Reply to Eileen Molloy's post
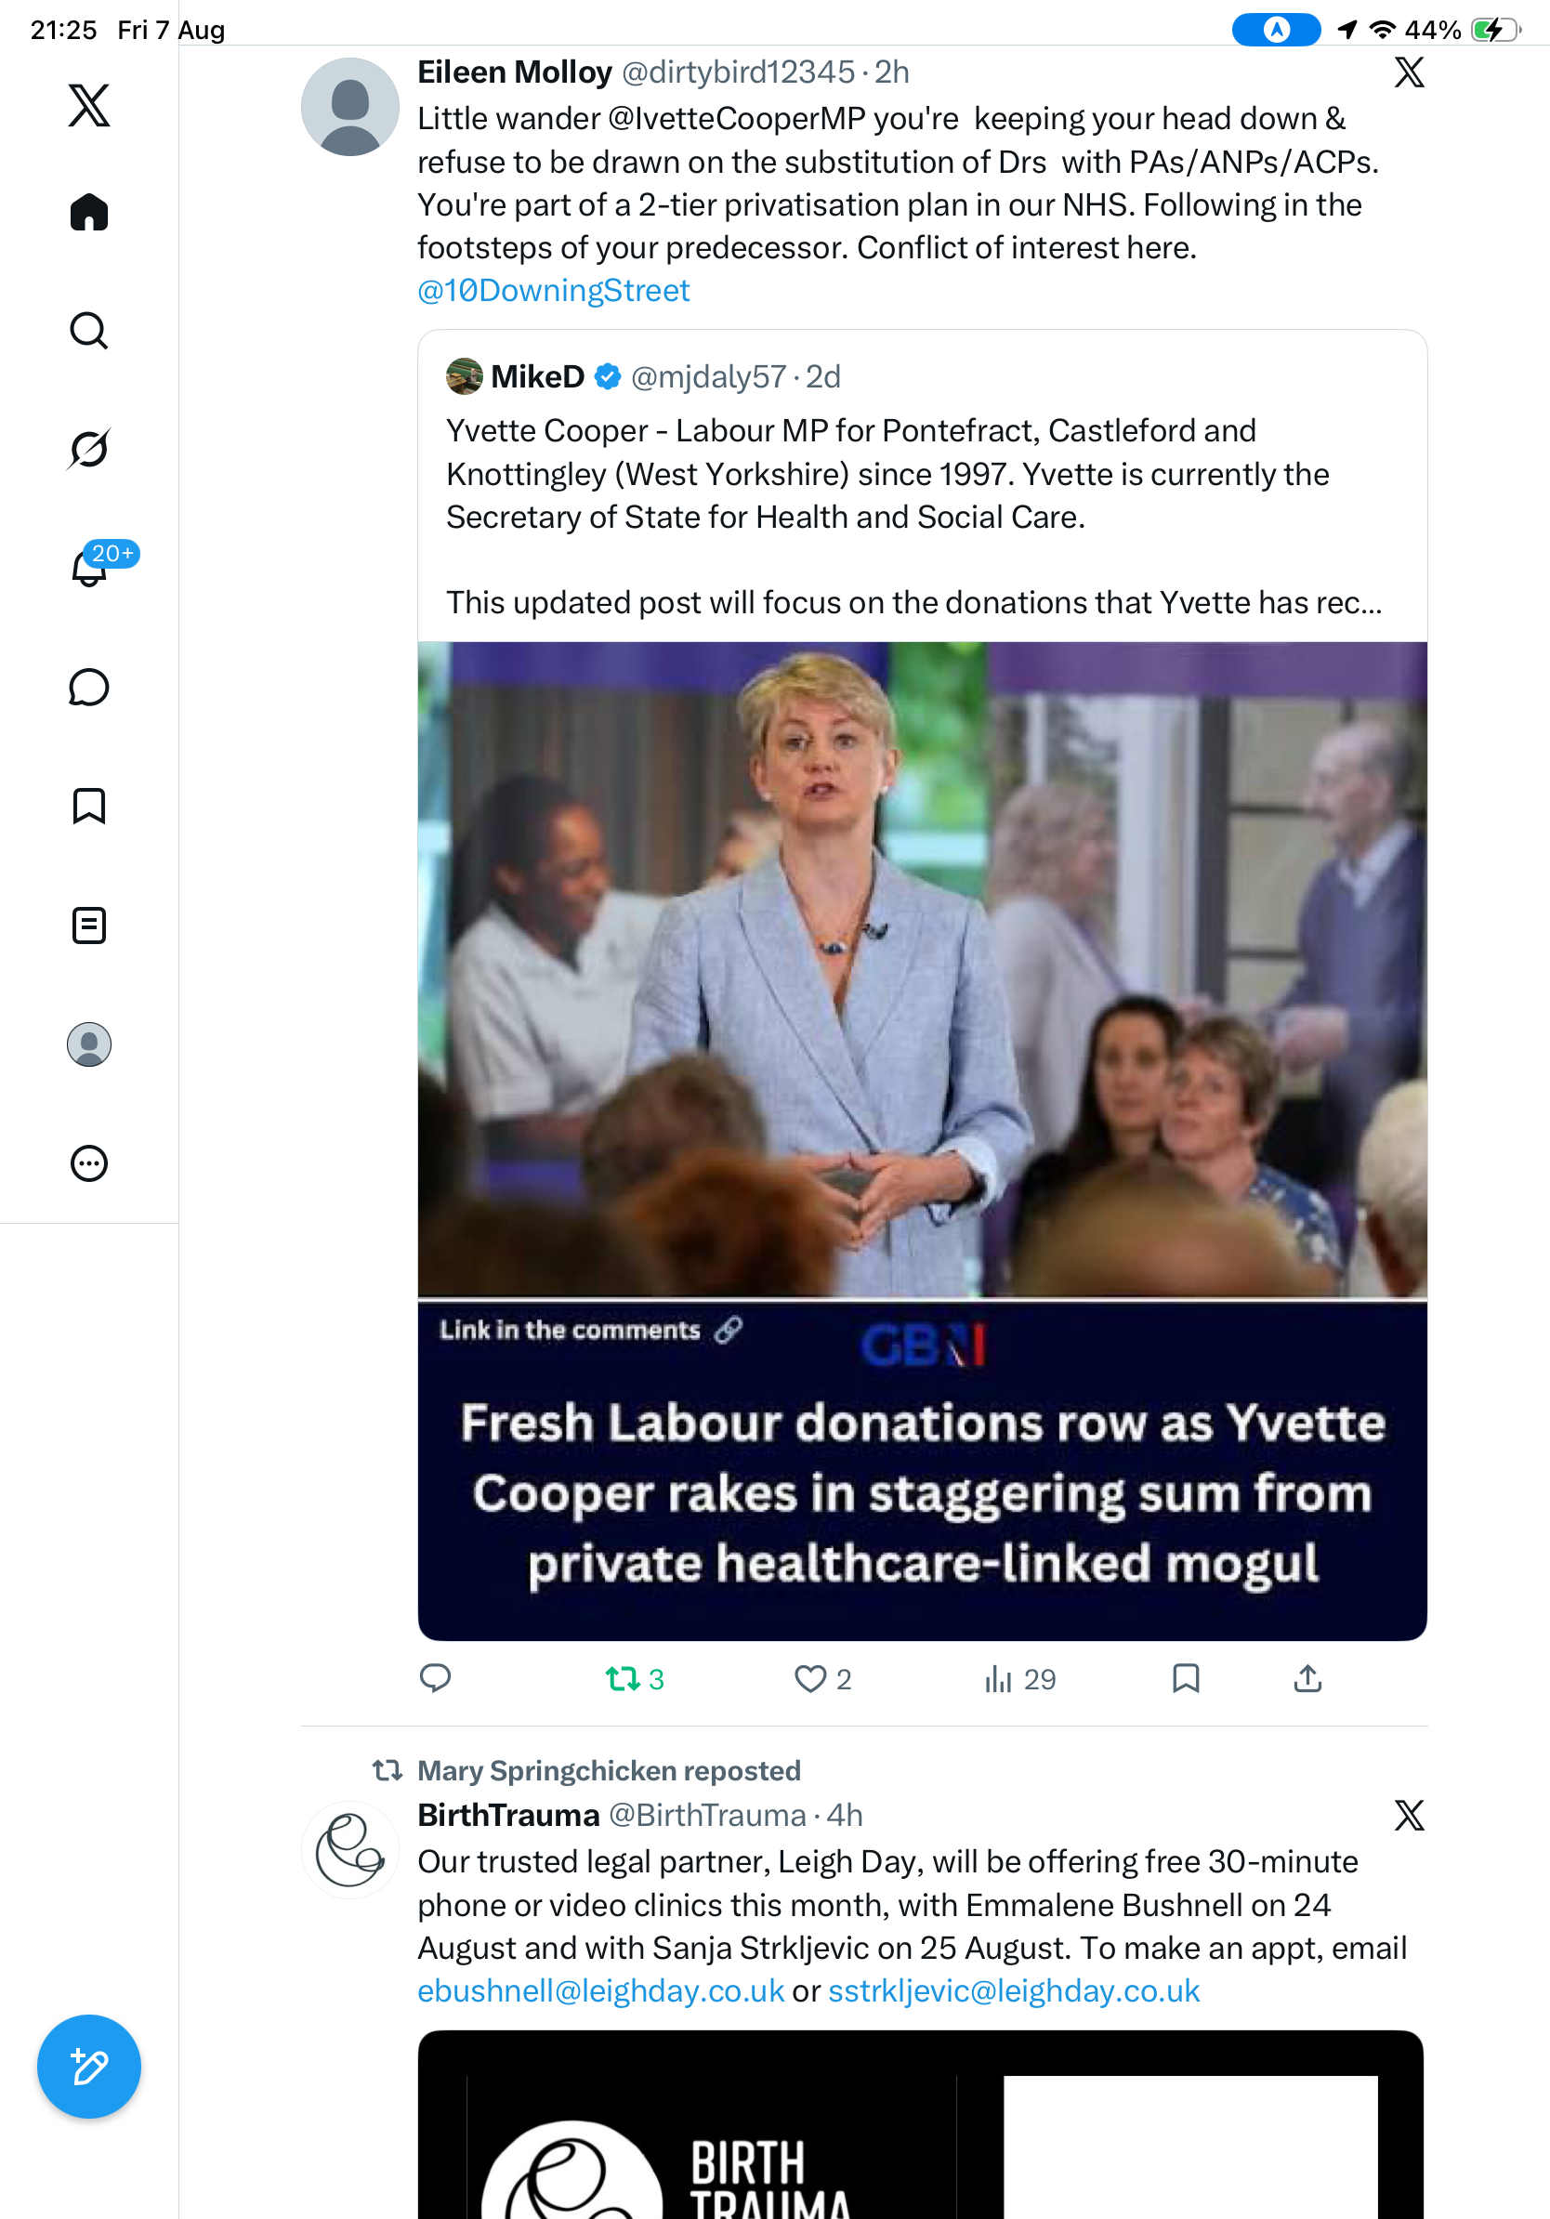Screen dimensions: 1550x2219 click(435, 1679)
